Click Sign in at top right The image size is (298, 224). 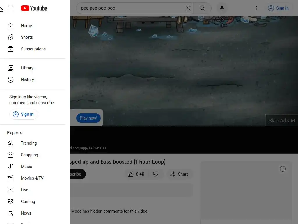[x=278, y=8]
